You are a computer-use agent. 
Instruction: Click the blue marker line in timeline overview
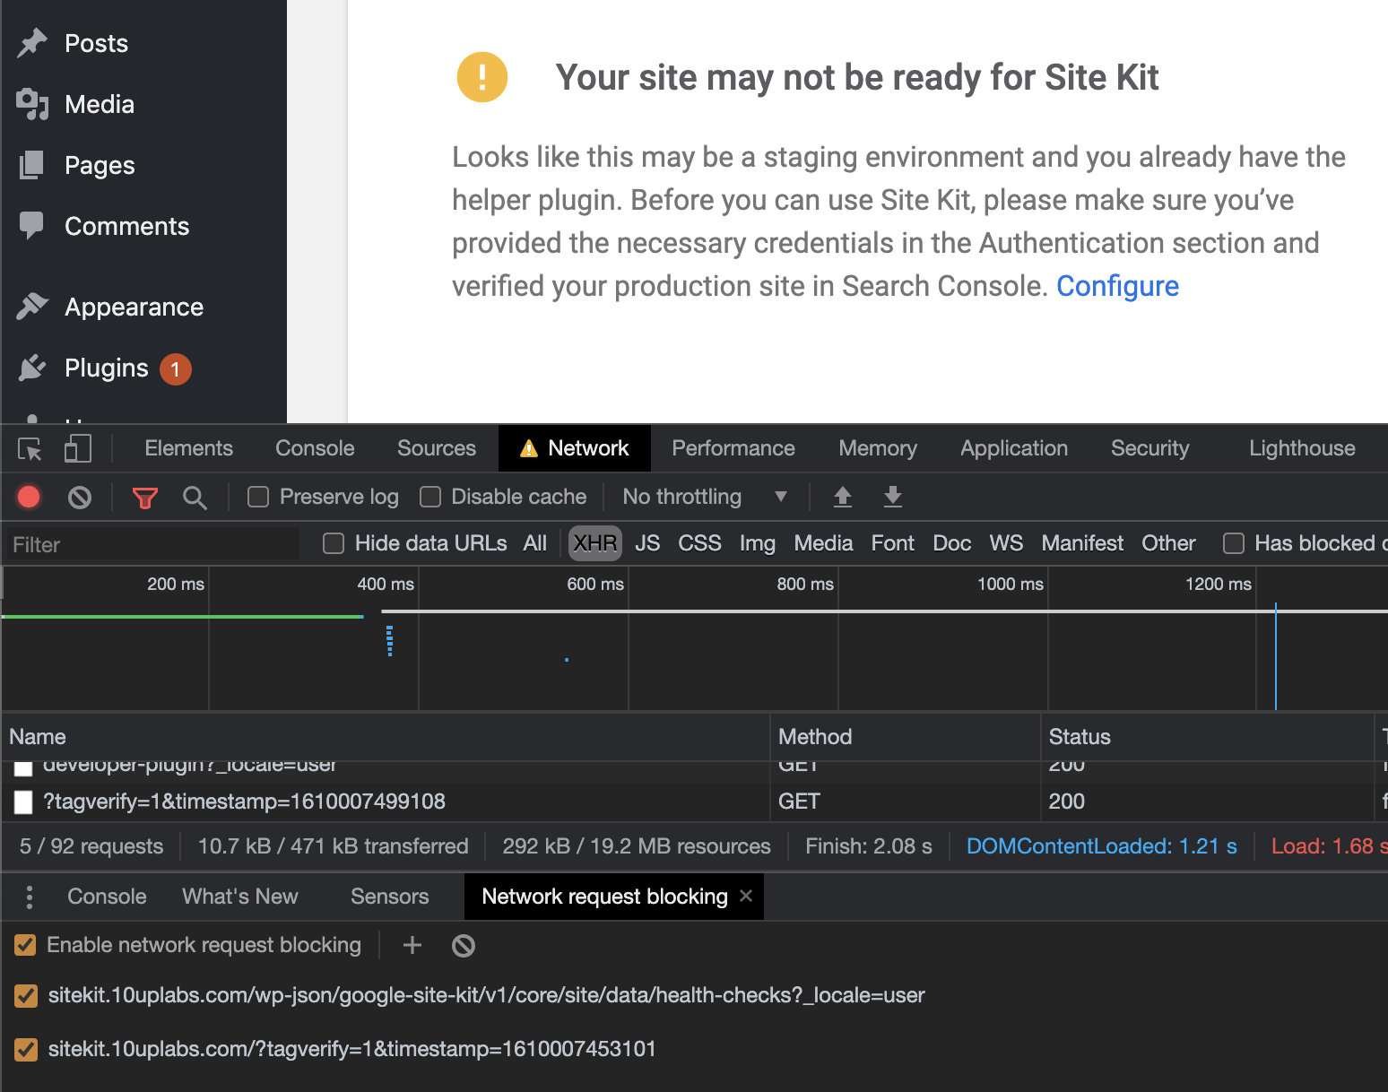pyautogui.click(x=1275, y=657)
